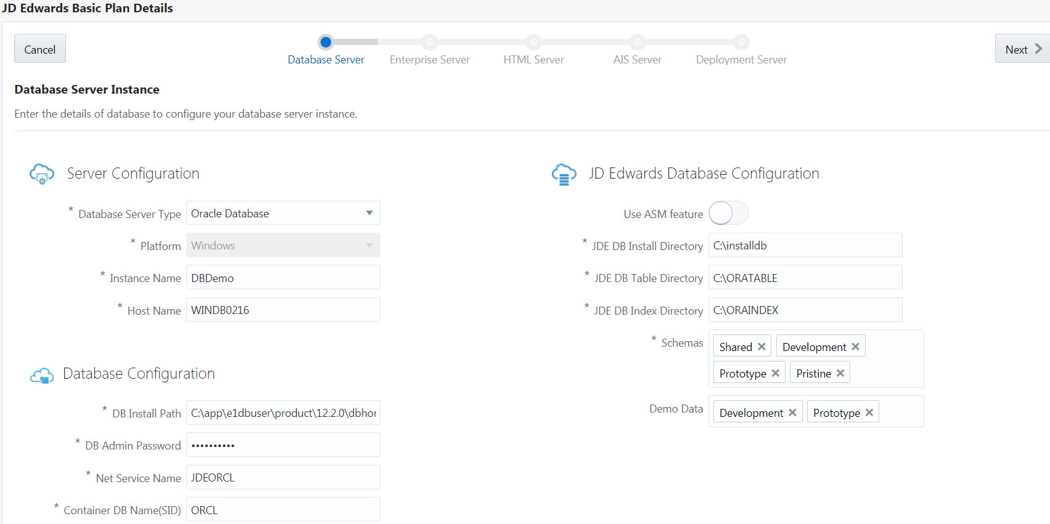Image resolution: width=1050 pixels, height=524 pixels.
Task: Open the Database Server Type dropdown
Action: pyautogui.click(x=283, y=213)
